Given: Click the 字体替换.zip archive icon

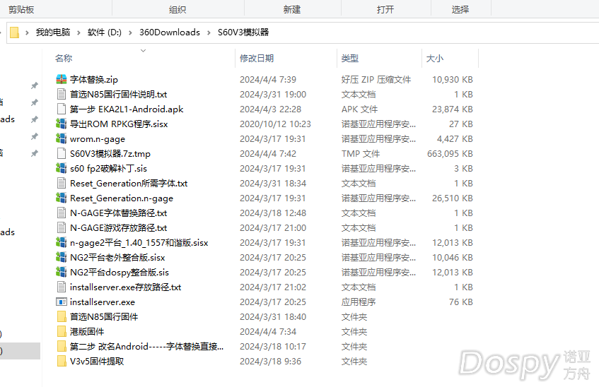Looking at the screenshot, I should (x=61, y=79).
